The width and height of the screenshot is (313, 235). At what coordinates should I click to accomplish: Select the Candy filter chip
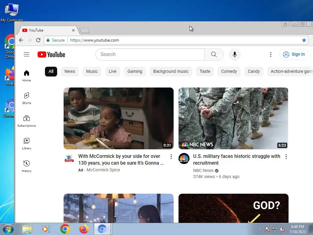pos(254,72)
